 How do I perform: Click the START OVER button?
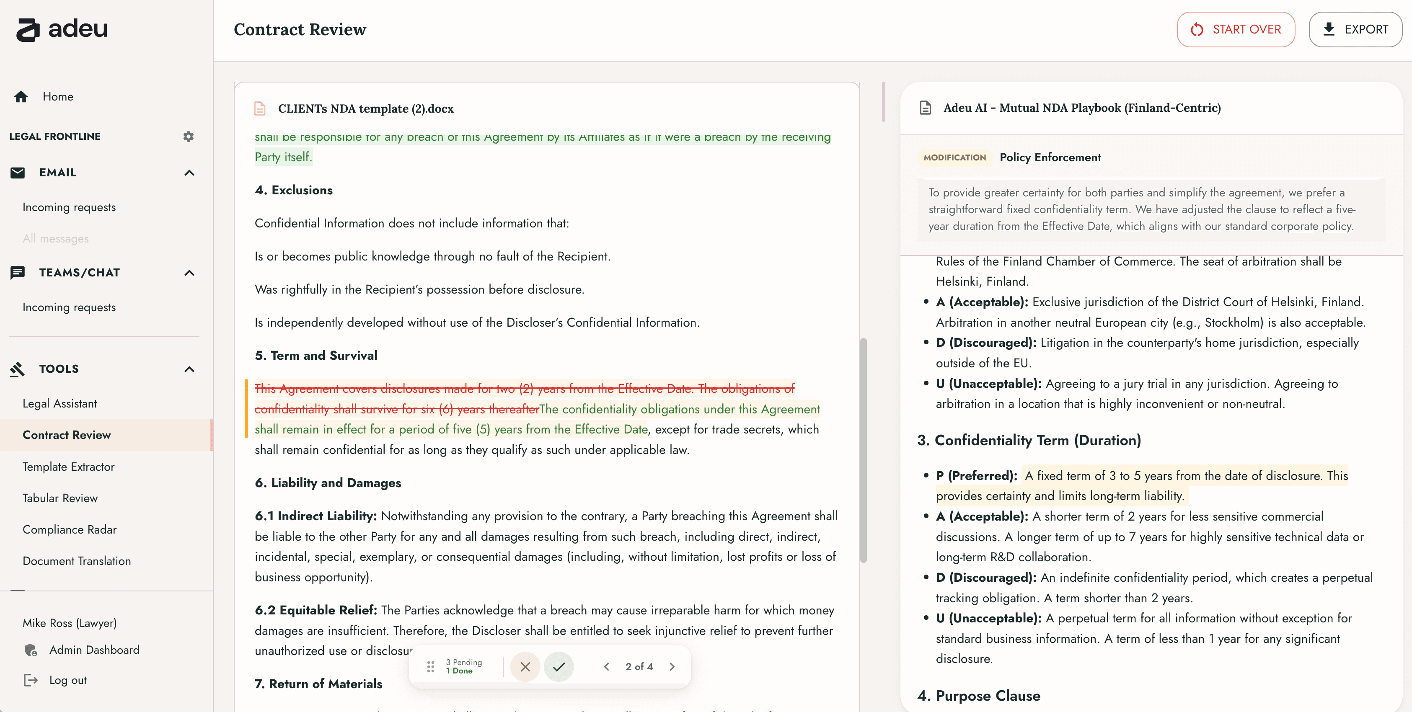pos(1236,29)
